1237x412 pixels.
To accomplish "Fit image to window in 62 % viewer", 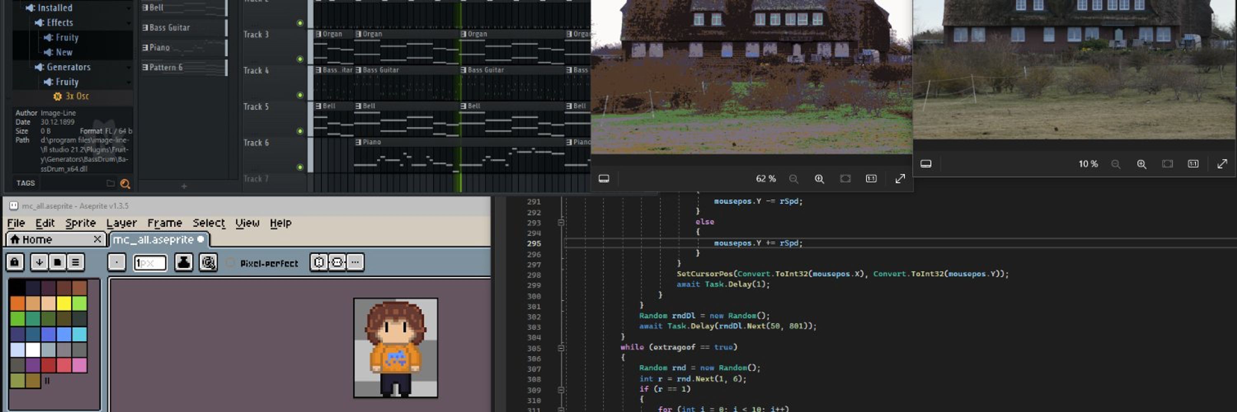I will pos(845,179).
